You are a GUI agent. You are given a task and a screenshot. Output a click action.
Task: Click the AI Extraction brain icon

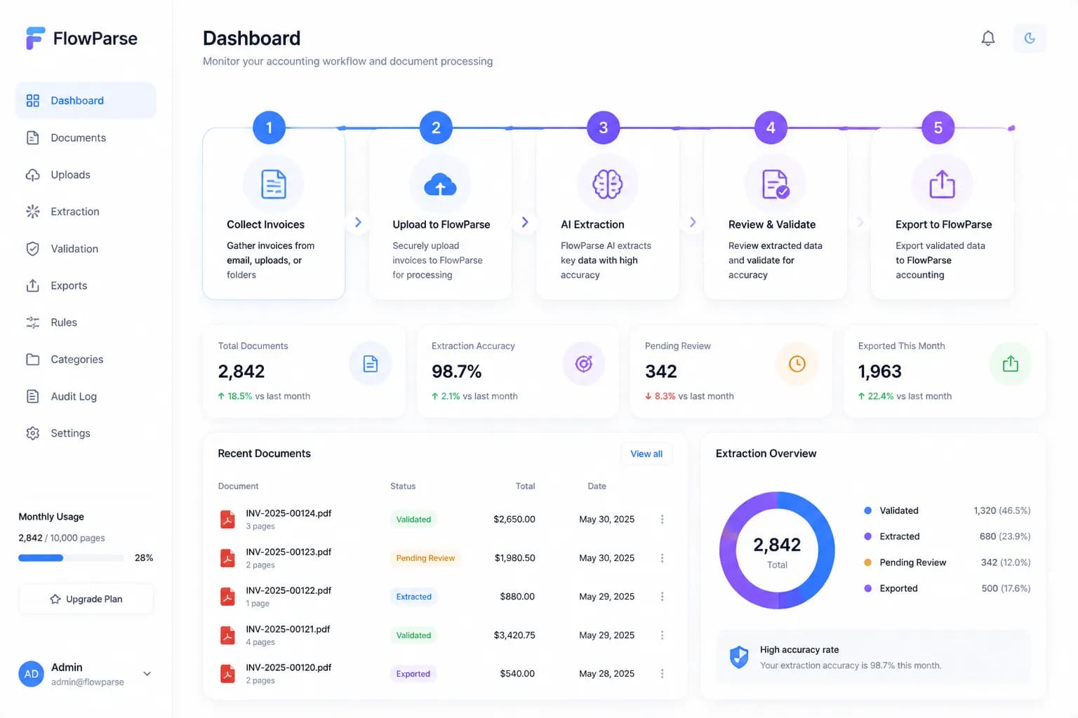pos(607,184)
